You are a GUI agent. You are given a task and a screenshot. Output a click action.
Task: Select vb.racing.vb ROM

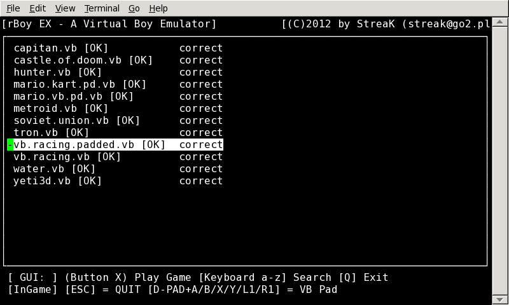coord(118,157)
